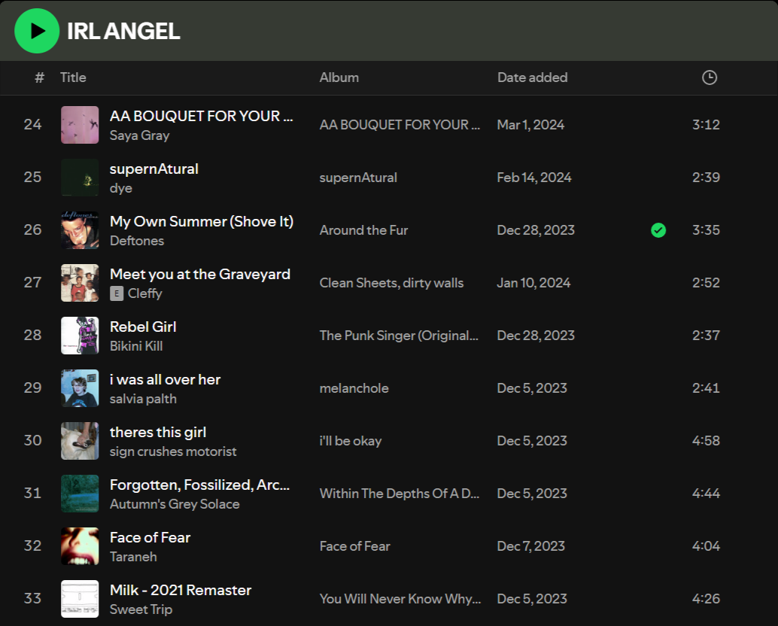Click the IRL ANGEL playlist title
778x626 pixels.
[123, 32]
